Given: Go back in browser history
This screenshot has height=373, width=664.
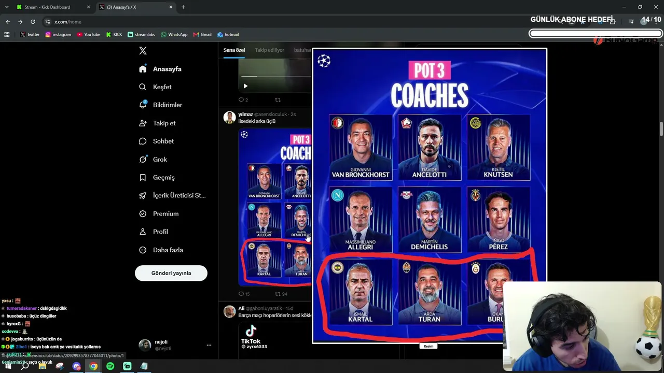Looking at the screenshot, I should coord(8,22).
